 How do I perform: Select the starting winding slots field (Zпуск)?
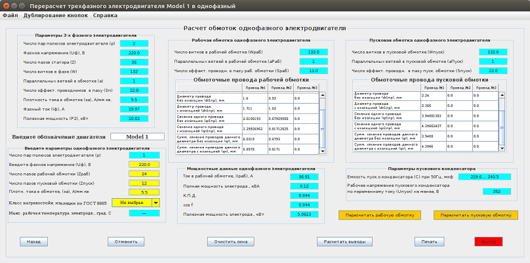pos(144,183)
